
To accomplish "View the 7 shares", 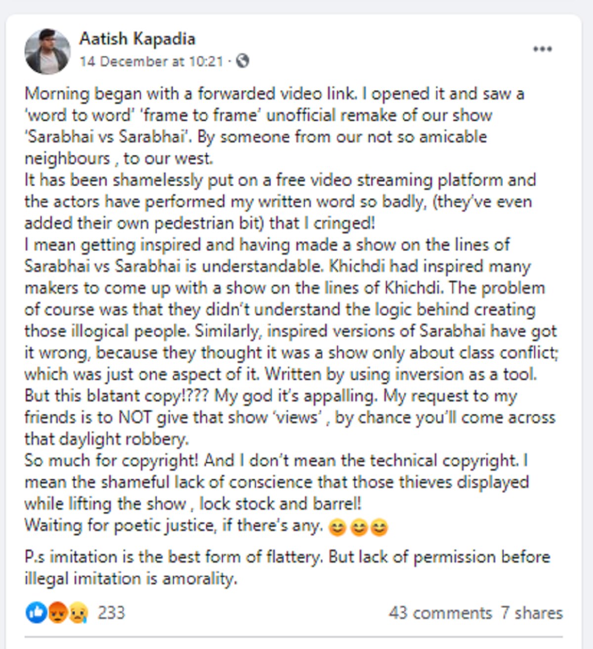I will 531,613.
